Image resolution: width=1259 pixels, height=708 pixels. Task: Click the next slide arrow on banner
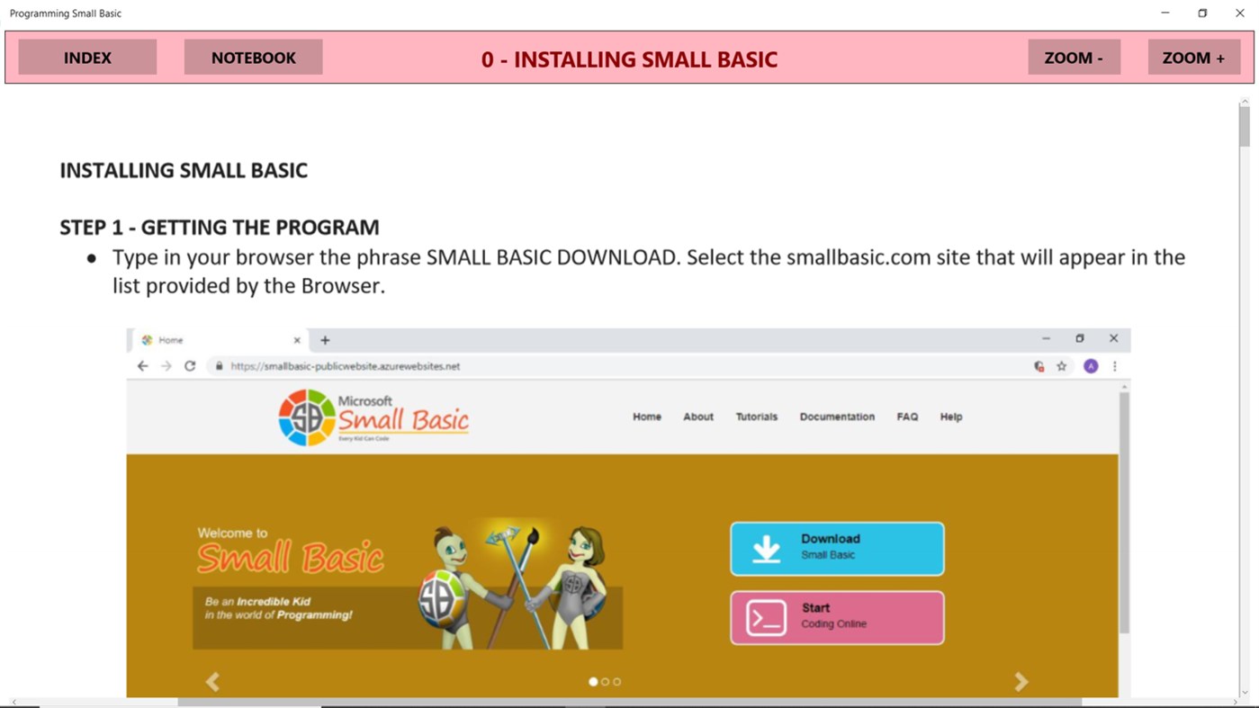point(1021,682)
